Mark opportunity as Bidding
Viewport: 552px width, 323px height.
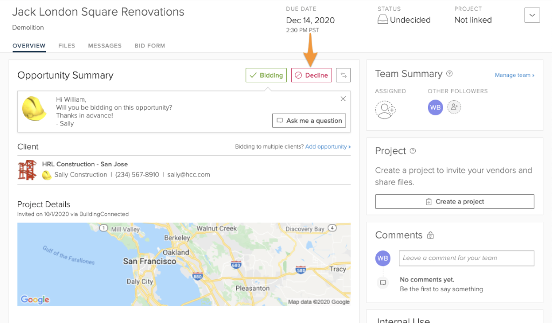coord(266,75)
